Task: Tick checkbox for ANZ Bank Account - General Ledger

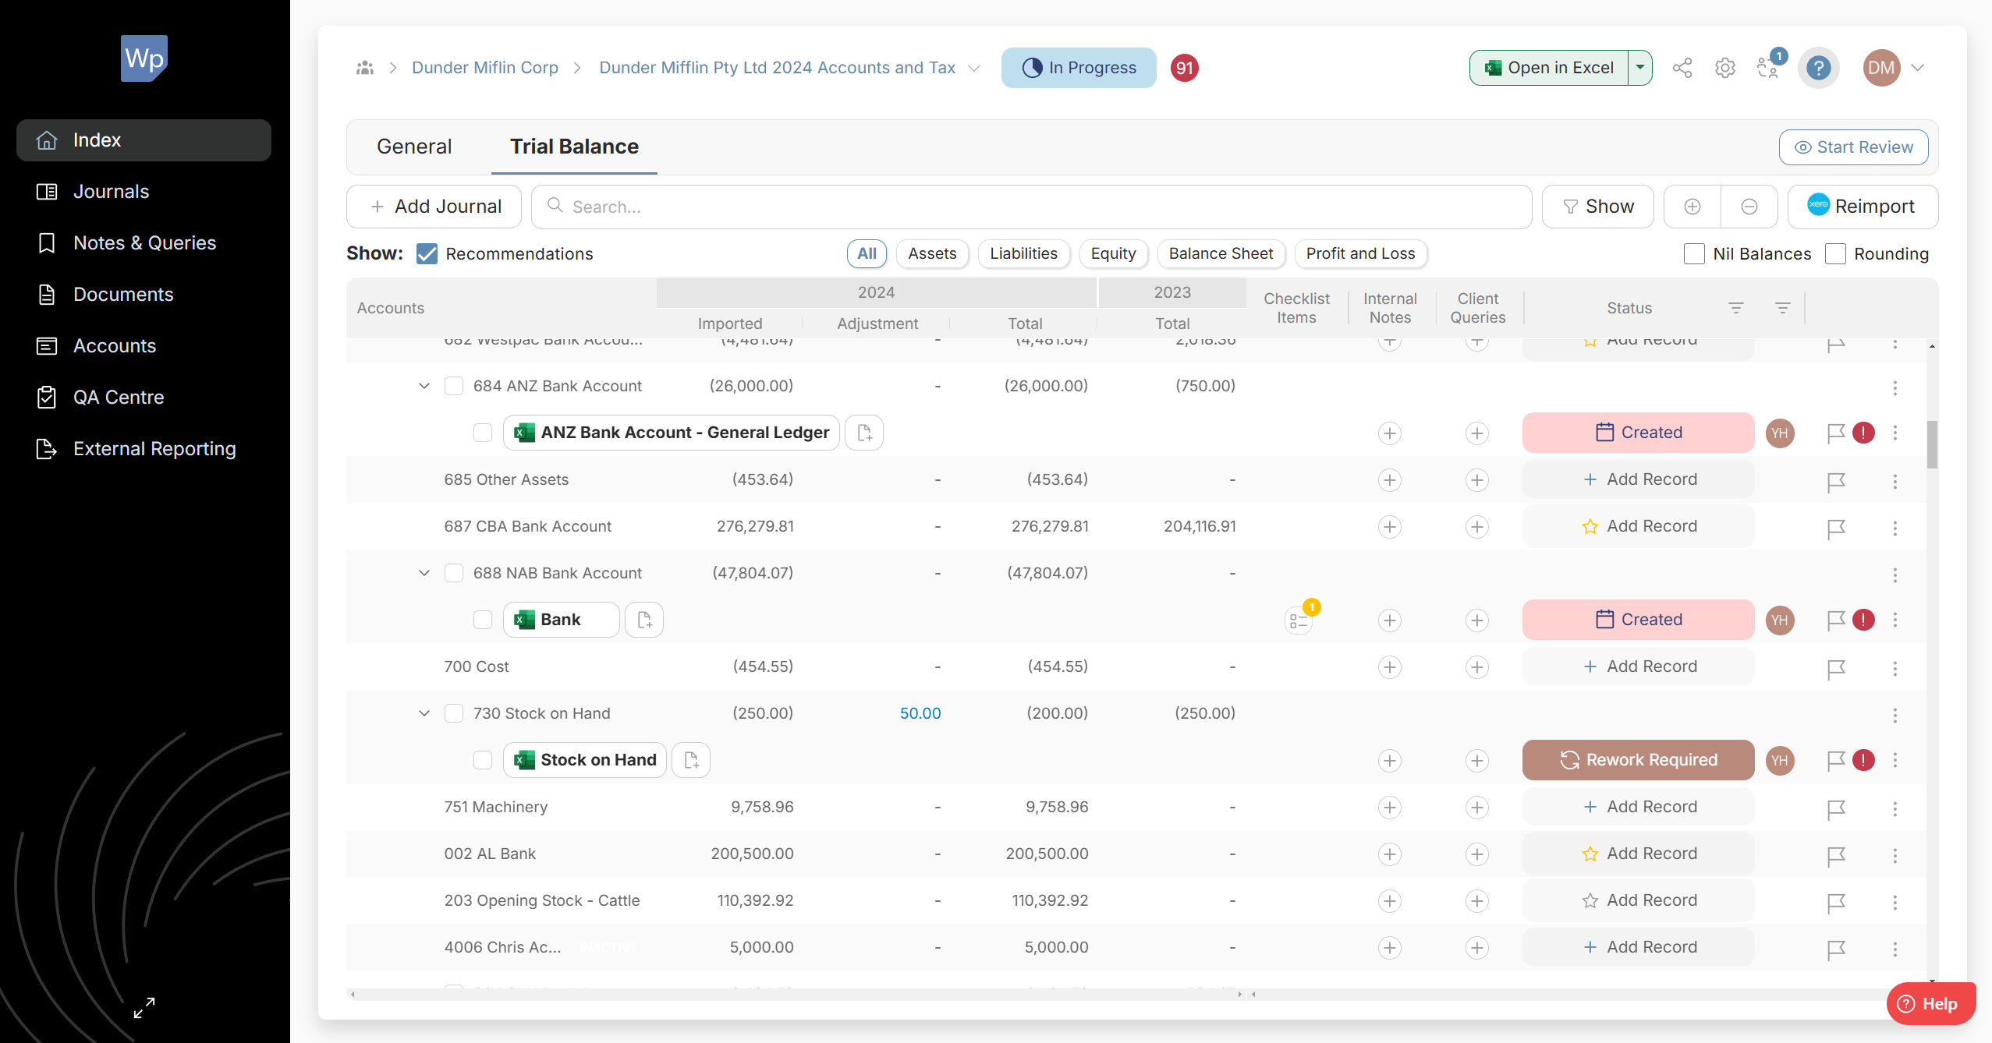Action: [x=483, y=433]
